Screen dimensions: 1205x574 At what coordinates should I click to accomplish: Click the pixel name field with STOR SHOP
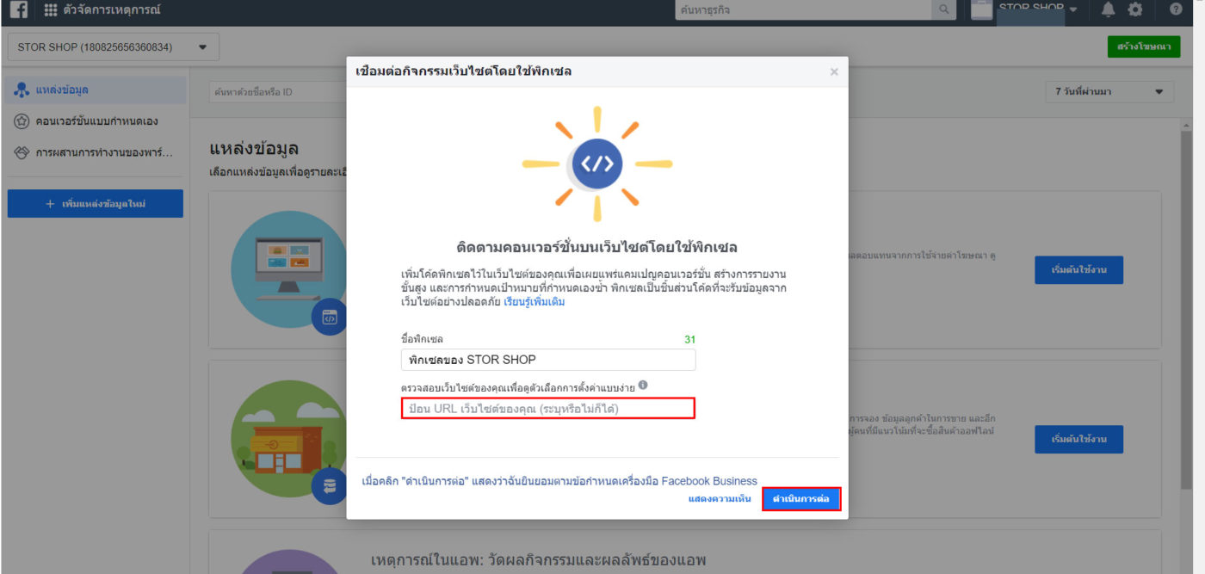(x=548, y=360)
